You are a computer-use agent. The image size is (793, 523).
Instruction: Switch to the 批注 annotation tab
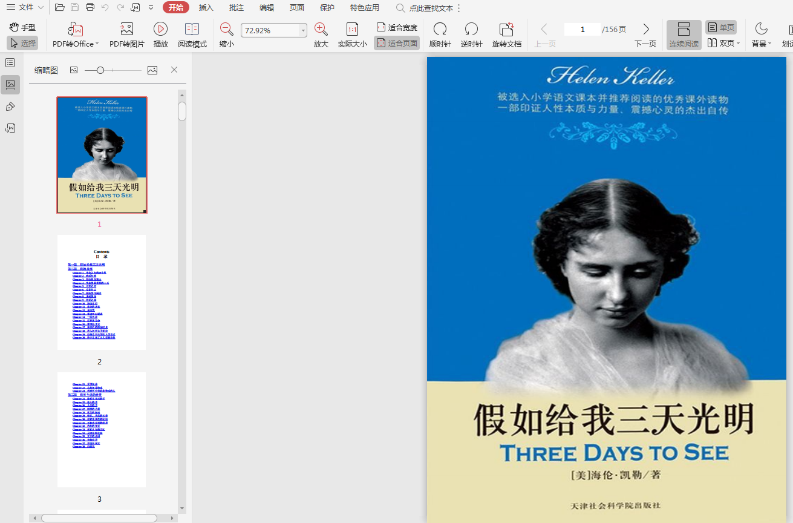pyautogui.click(x=237, y=8)
